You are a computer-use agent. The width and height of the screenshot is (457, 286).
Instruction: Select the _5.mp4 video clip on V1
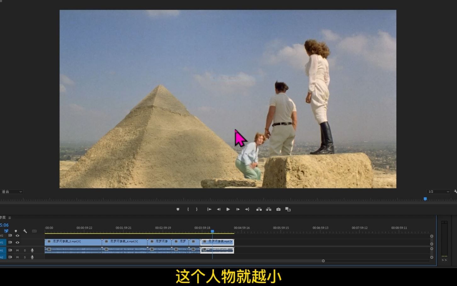[x=73, y=242]
